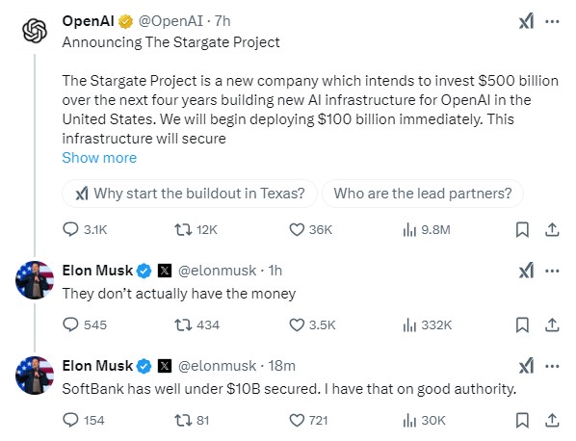
Task: Open OpenAI's profile avatar
Action: point(35,31)
